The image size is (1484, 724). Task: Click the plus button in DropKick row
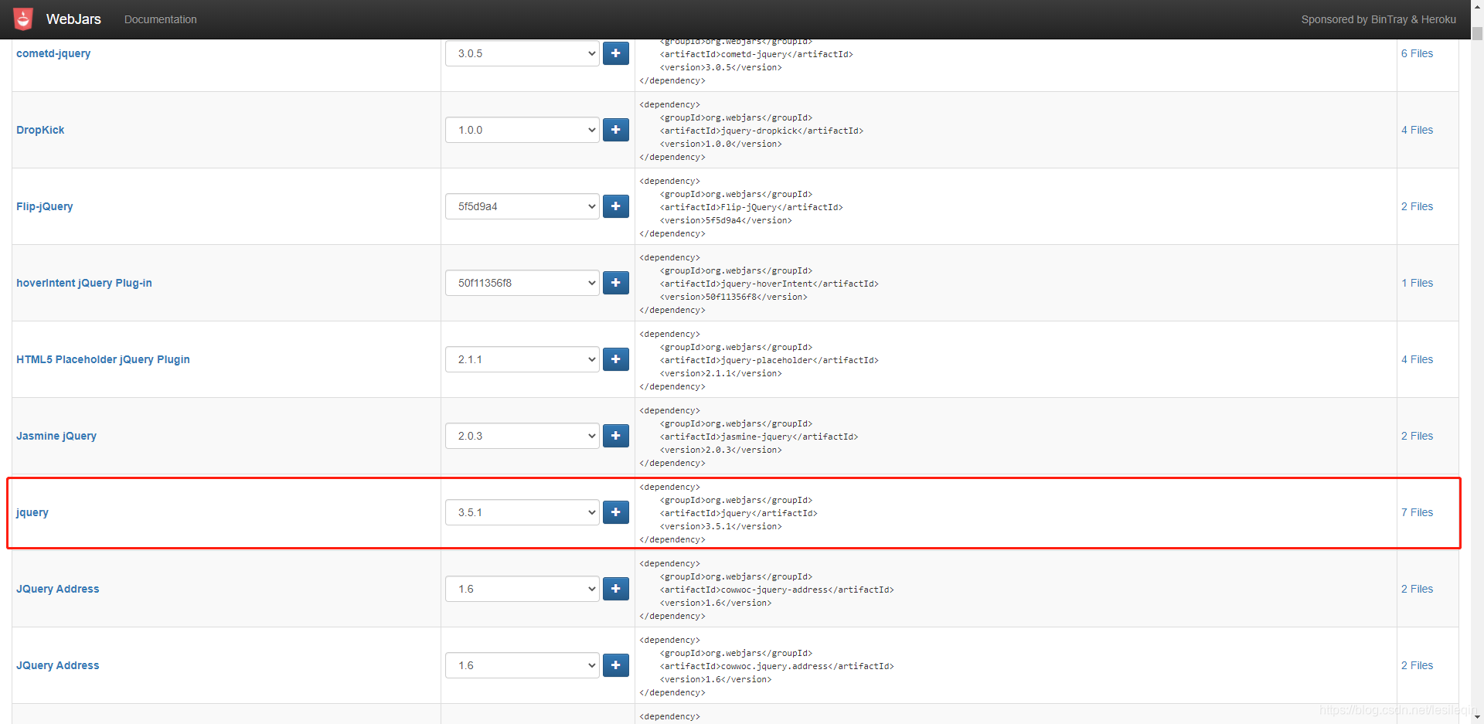coord(615,130)
